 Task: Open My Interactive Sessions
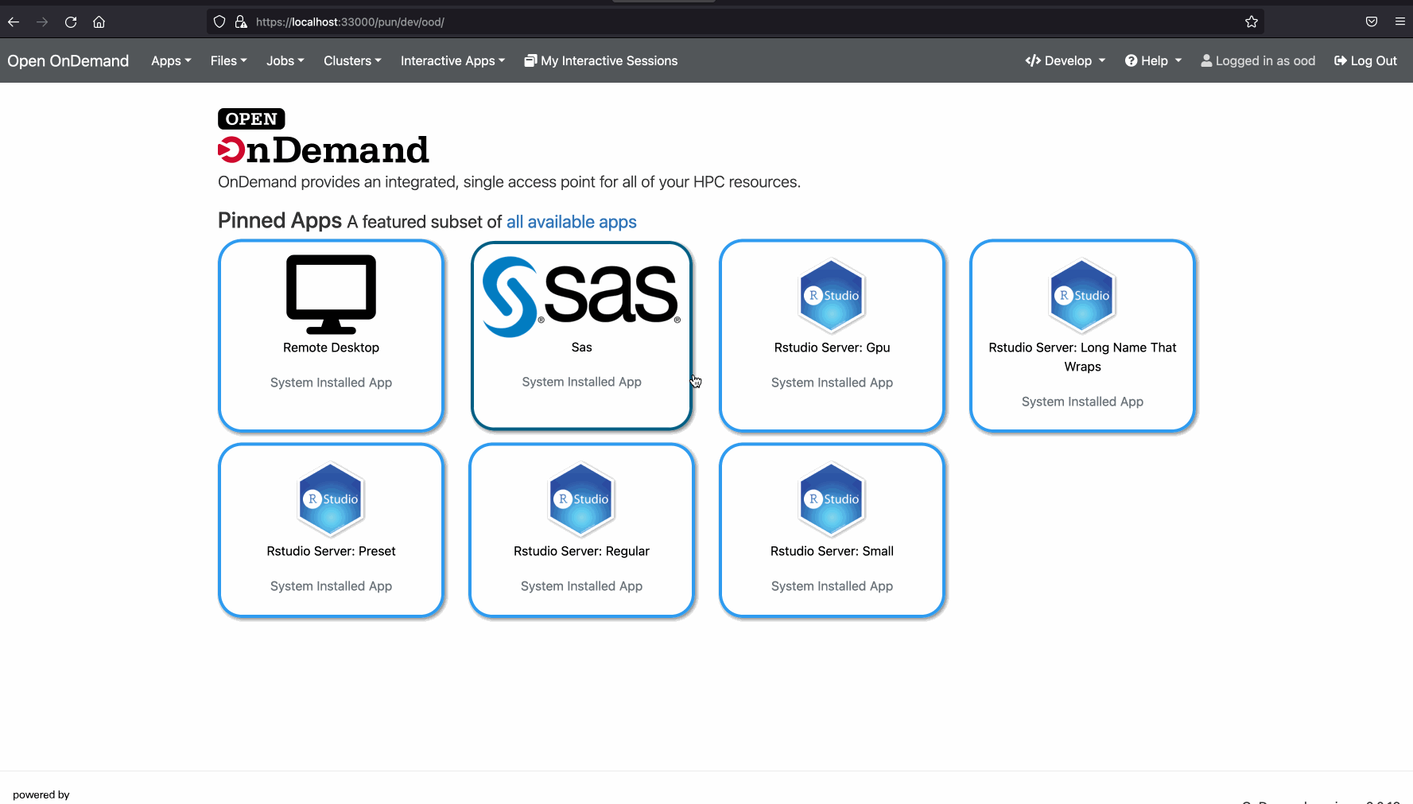click(601, 60)
